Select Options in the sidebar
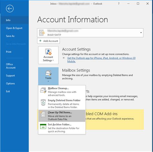 click(10, 84)
